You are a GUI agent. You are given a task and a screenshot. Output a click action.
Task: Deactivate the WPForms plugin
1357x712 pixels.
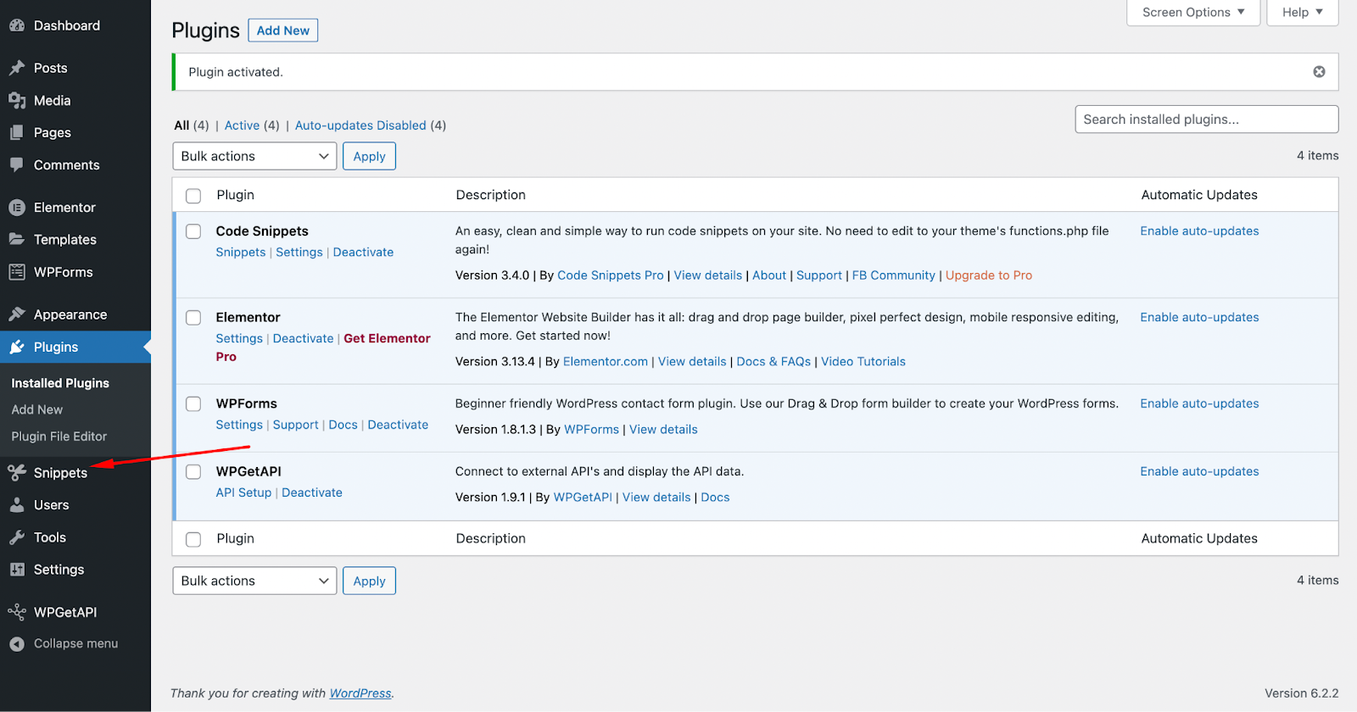[x=398, y=425]
